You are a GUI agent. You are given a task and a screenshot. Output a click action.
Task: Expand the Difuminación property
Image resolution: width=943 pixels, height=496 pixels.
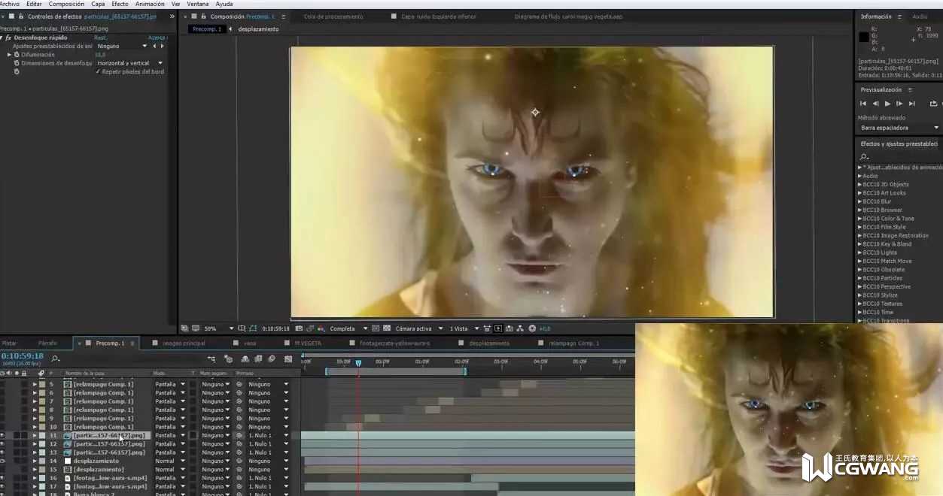(10, 55)
